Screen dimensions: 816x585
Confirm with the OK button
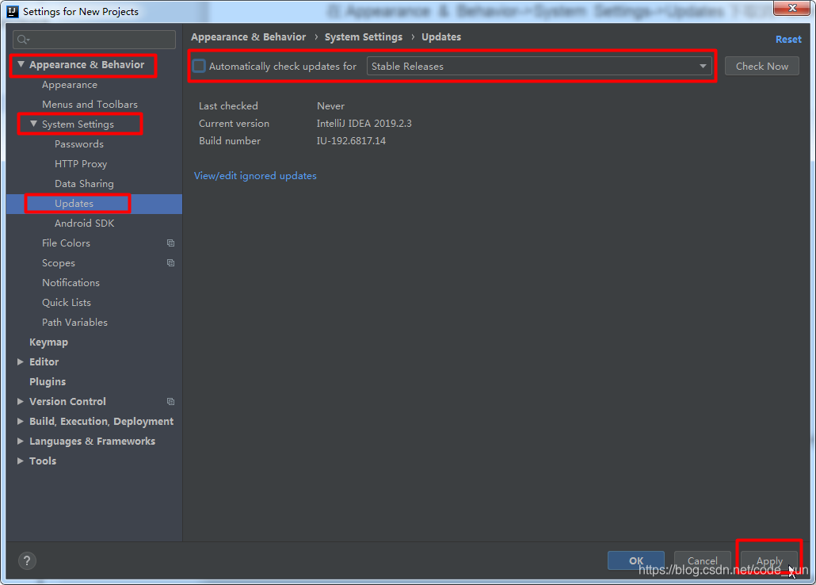[x=636, y=560]
